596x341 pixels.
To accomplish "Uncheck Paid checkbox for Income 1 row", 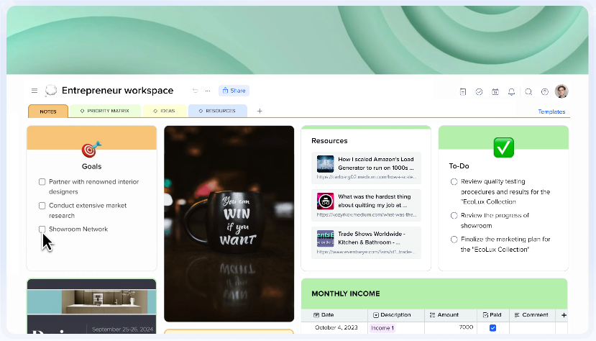I will coord(492,328).
